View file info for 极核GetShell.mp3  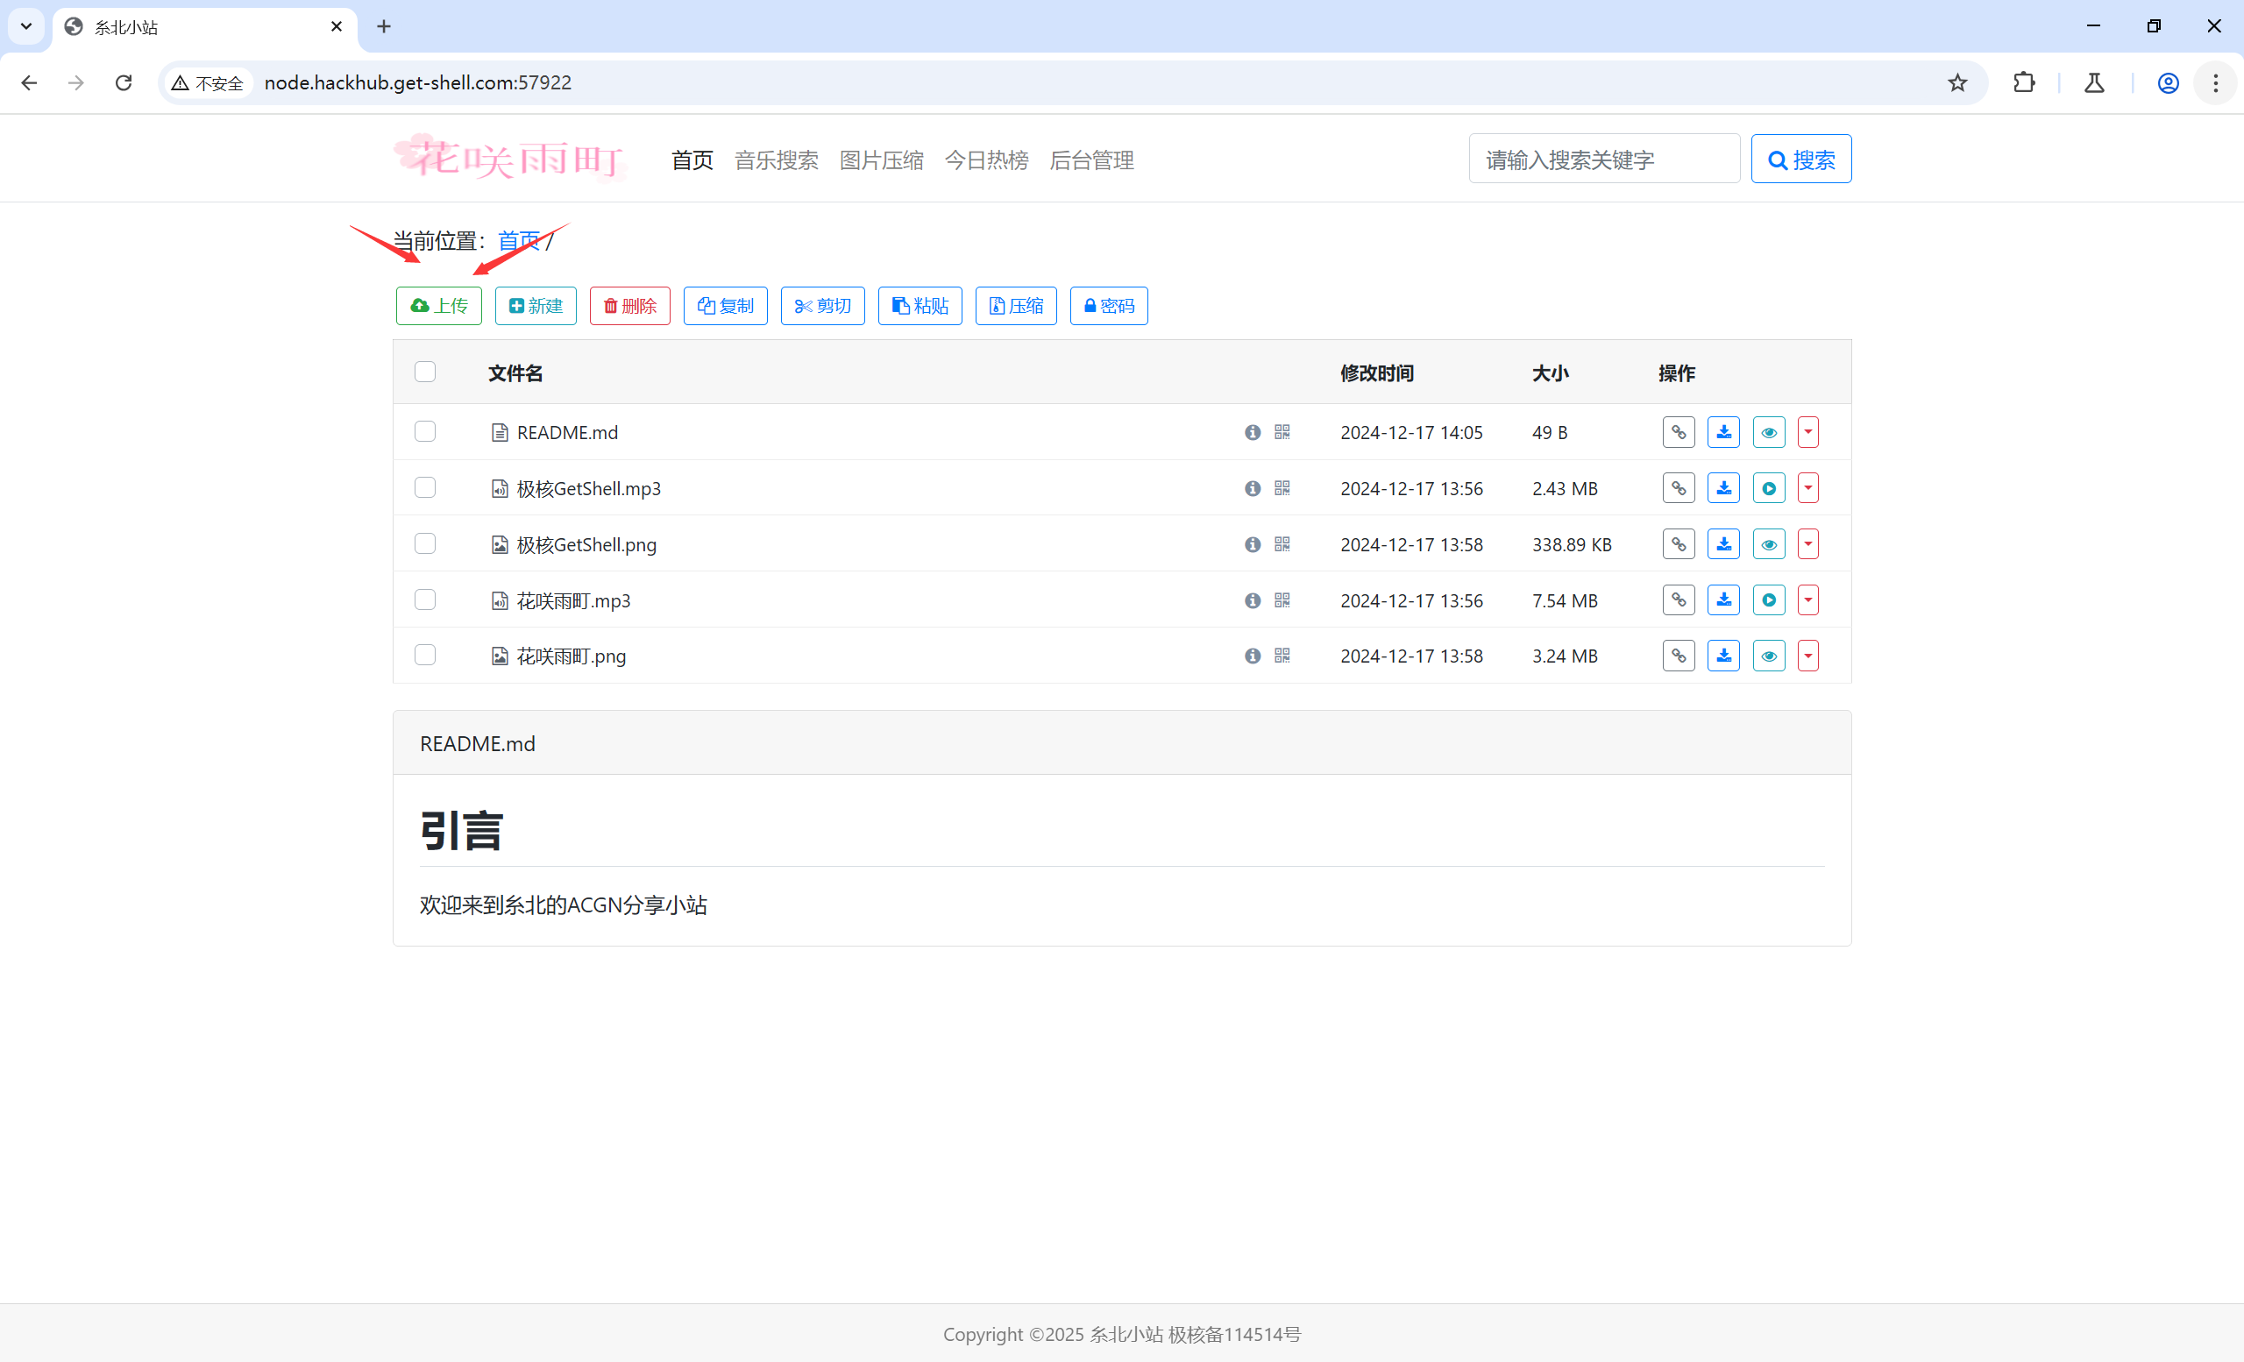tap(1253, 488)
